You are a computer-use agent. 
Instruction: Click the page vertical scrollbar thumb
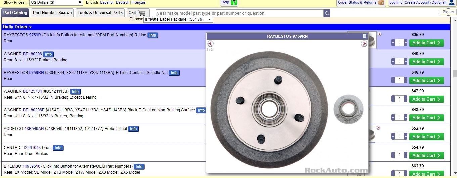tap(455, 74)
